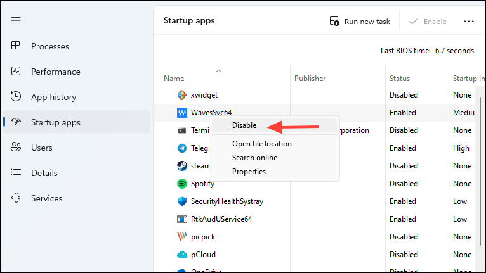
Task: Select the WavesSvc64 row name
Action: (211, 113)
